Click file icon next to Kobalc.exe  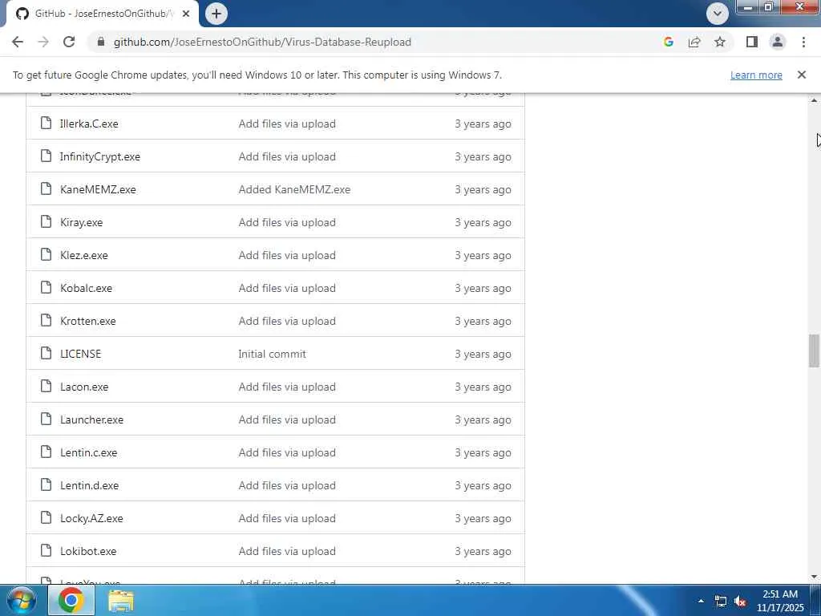pos(46,288)
